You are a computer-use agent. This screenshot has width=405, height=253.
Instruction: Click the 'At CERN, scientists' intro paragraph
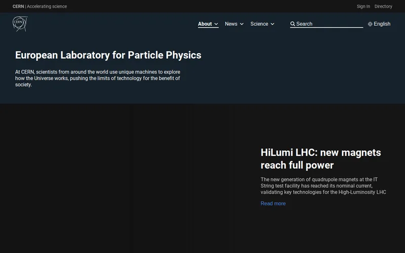point(98,78)
